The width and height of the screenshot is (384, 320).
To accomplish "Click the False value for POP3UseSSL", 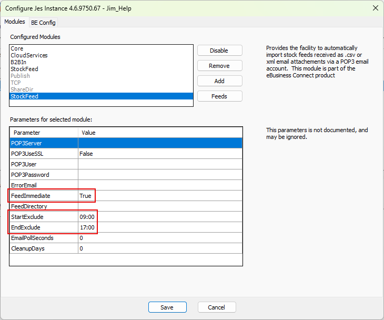I will [160, 154].
